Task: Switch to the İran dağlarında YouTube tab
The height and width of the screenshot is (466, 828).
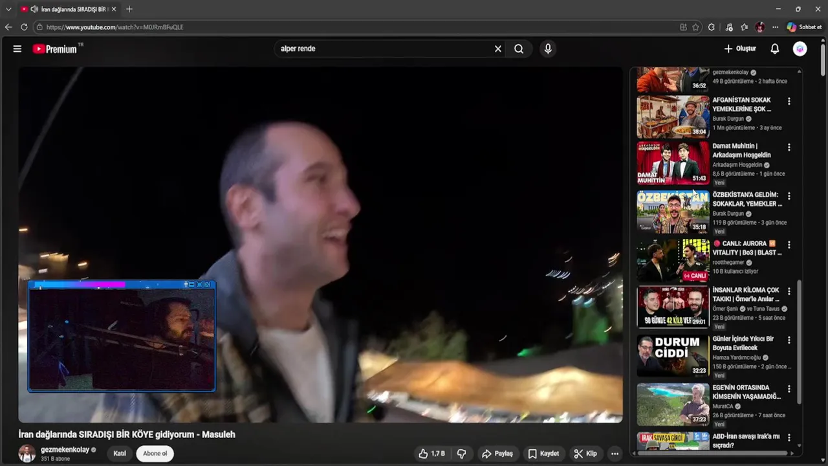Action: (x=69, y=9)
